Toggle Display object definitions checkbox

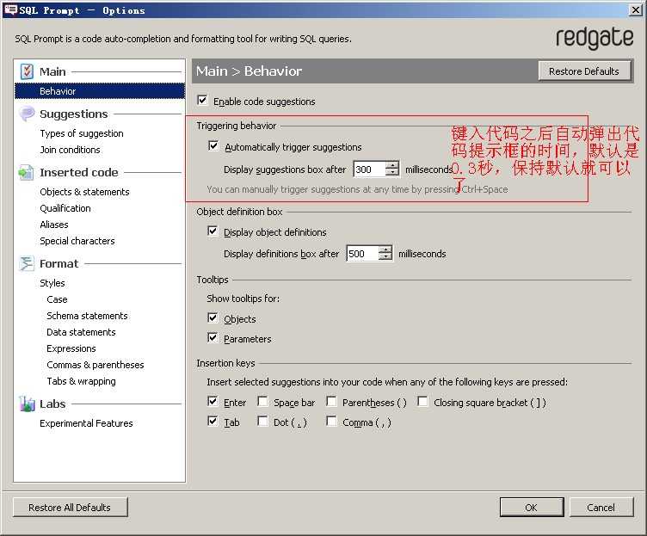pos(213,231)
